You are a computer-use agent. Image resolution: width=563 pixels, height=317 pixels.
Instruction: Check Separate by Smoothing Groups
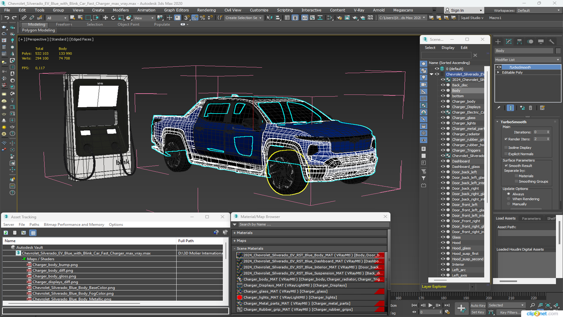(516, 182)
